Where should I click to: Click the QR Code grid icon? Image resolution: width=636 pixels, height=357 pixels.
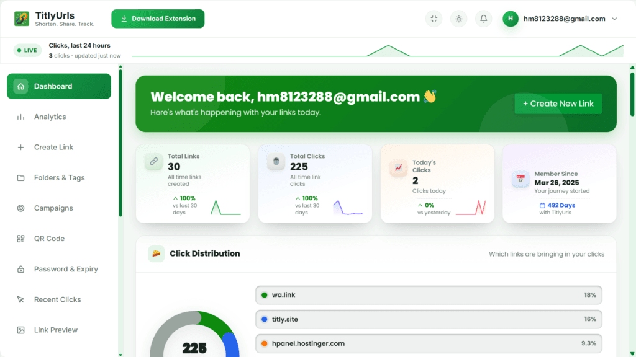tap(20, 239)
